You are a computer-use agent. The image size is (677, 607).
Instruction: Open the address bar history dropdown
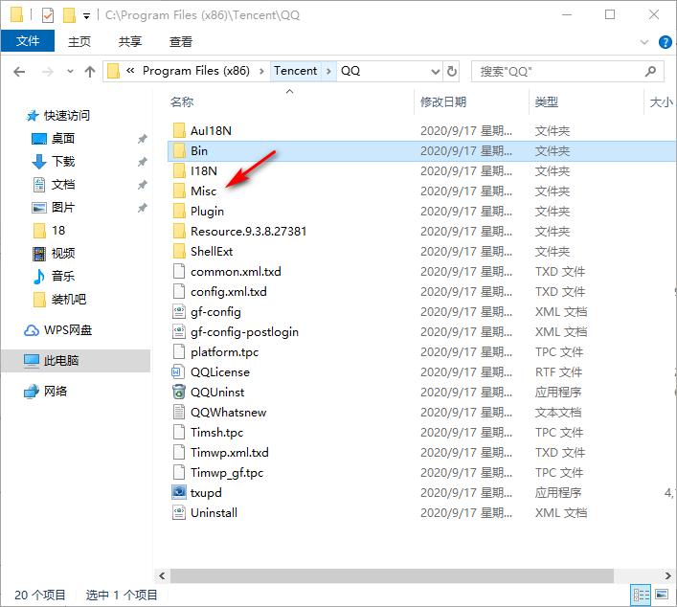tap(435, 71)
